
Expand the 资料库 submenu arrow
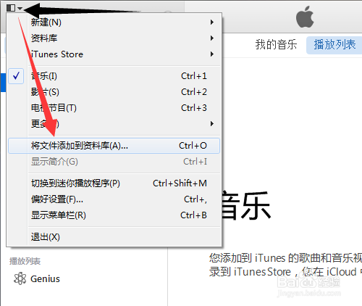point(212,38)
